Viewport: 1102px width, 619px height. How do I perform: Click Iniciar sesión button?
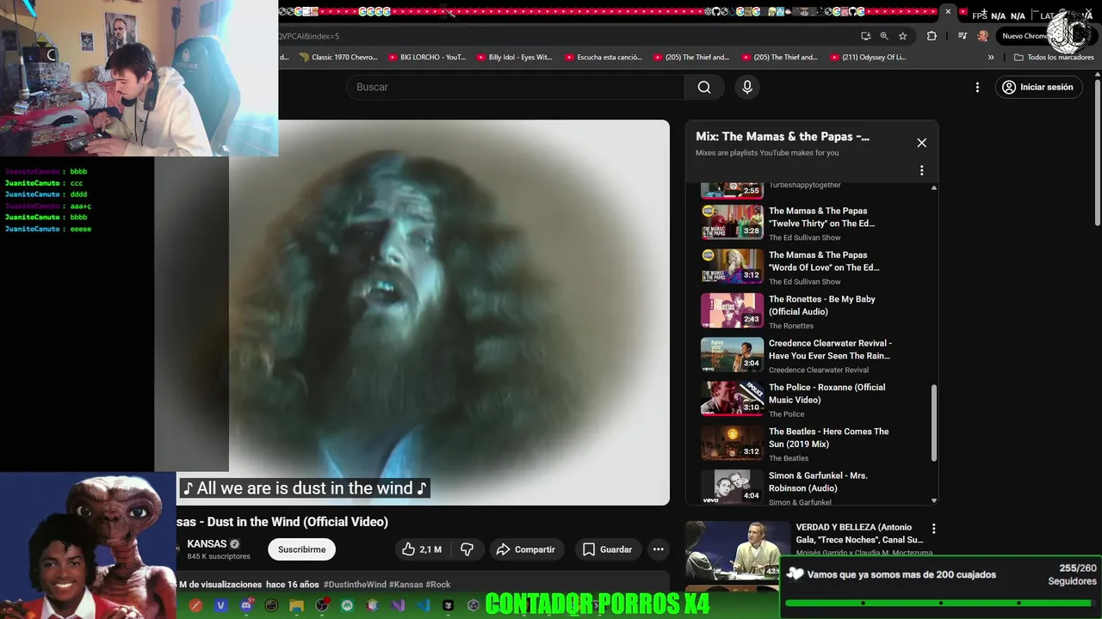tap(1038, 87)
